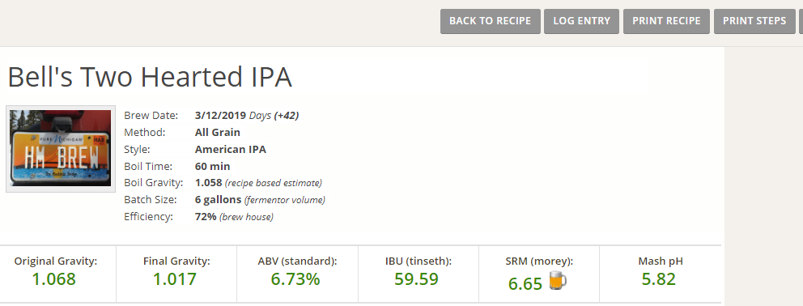Screen dimensions: 803x306
Task: Click the partially visible button after PRINT STEPS
Action: (801, 21)
